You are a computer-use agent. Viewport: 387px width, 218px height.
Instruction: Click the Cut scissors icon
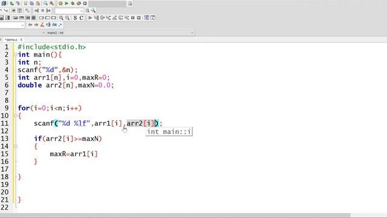point(25,4)
